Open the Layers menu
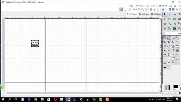The height and width of the screenshot is (102, 181). click(x=165, y=6)
